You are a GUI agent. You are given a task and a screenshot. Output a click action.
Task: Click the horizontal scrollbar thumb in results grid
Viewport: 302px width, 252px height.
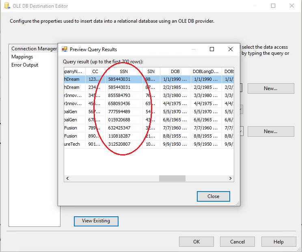pyautogui.click(x=172, y=179)
